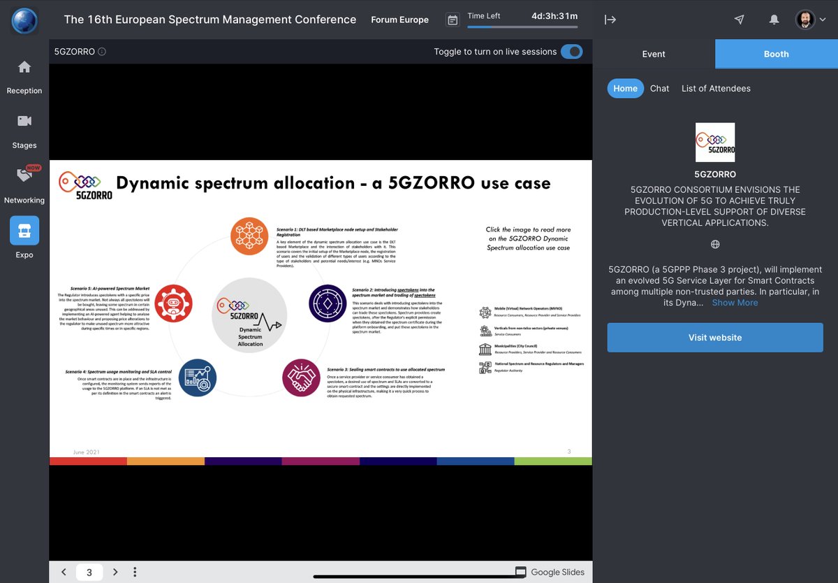Open notifications via the bell icon
The height and width of the screenshot is (583, 838).
pos(774,20)
